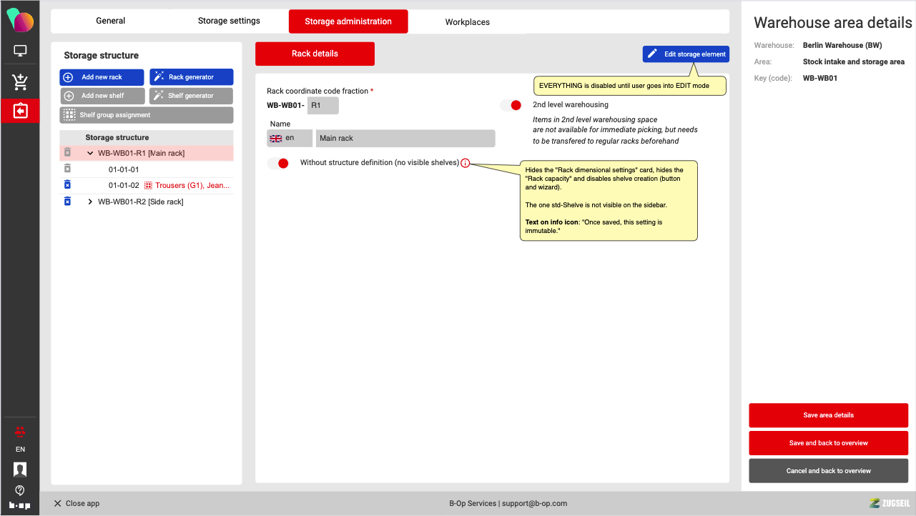This screenshot has width=916, height=516.
Task: Toggle the 2nd level warehousing switch
Action: 511,105
